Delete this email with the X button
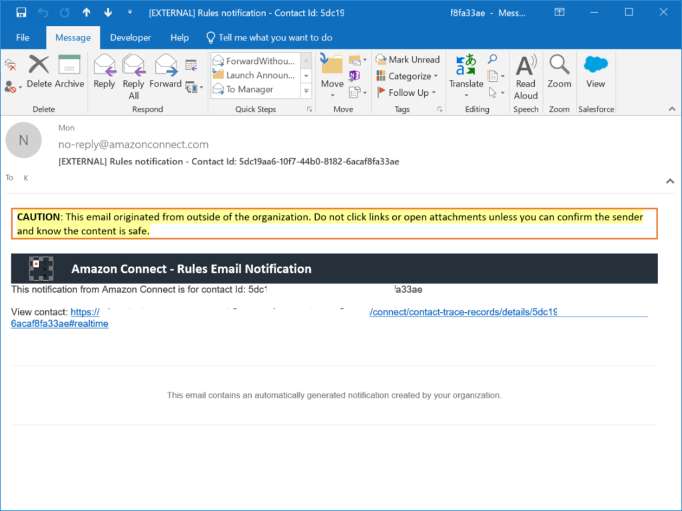 point(39,72)
